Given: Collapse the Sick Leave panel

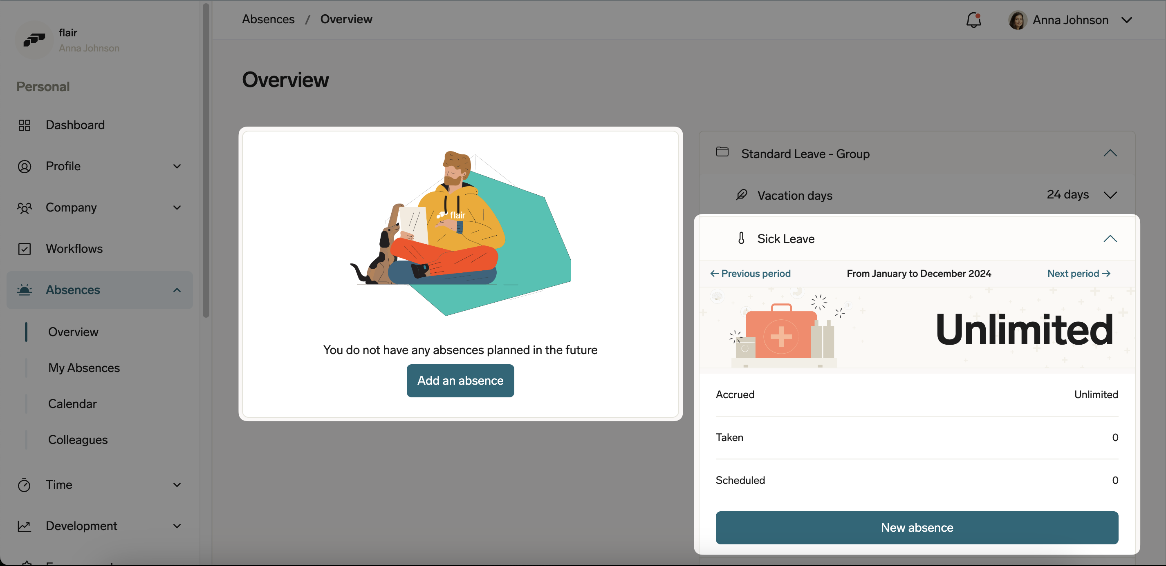Looking at the screenshot, I should pyautogui.click(x=1110, y=239).
